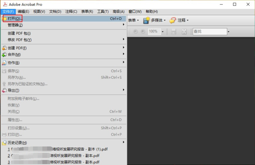
Task: Choose 打开(O)... from the file menu
Action: coord(64,19)
